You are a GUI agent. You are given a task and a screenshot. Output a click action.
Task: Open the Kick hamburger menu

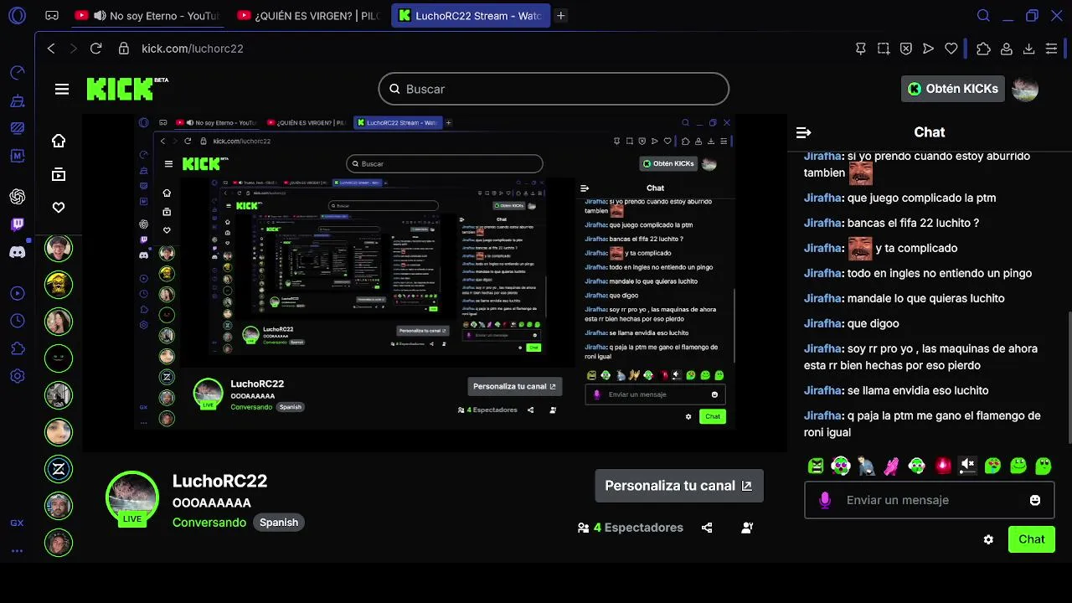[x=62, y=89]
